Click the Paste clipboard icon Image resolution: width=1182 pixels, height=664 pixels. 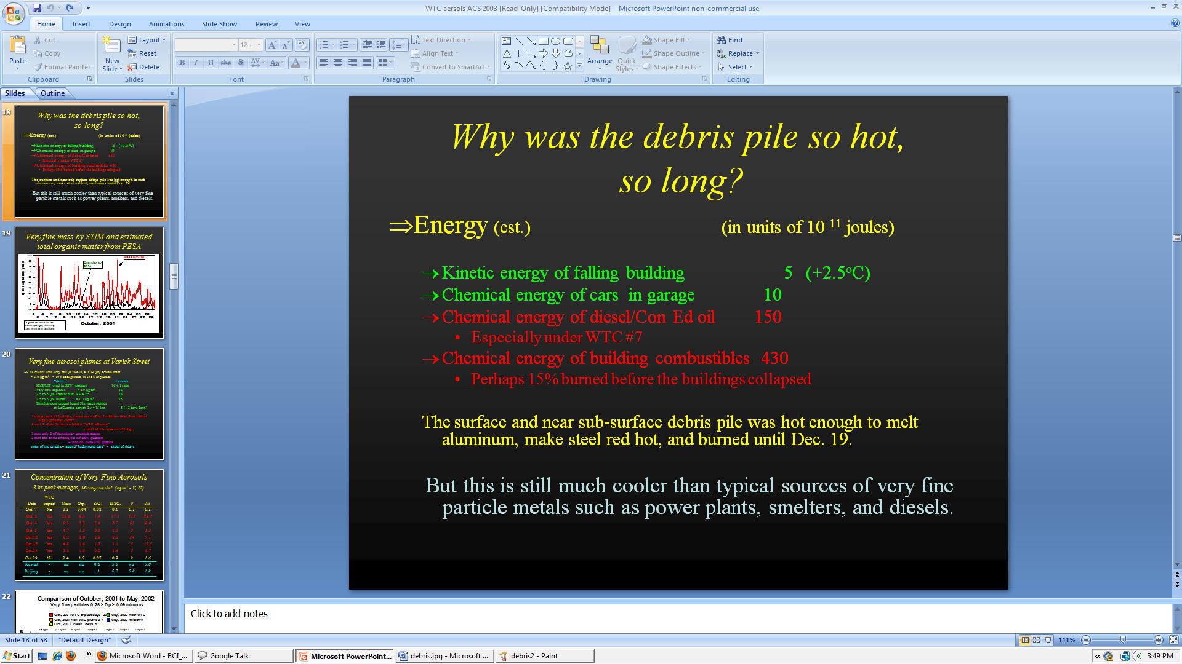point(17,47)
